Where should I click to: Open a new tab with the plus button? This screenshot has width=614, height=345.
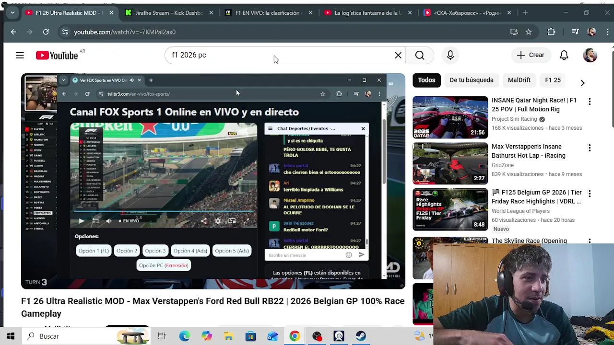tap(525, 12)
